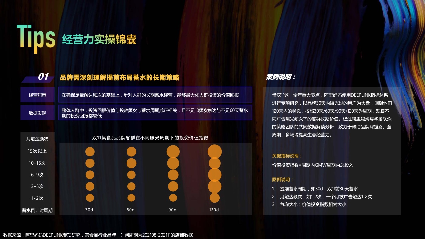Select the finding text starting "整体人群中"
This screenshot has width=425, height=239.
(x=155, y=113)
